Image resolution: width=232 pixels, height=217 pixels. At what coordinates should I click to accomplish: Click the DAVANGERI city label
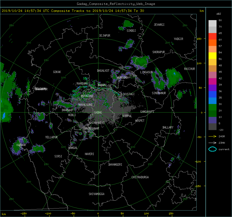[x=115, y=165]
